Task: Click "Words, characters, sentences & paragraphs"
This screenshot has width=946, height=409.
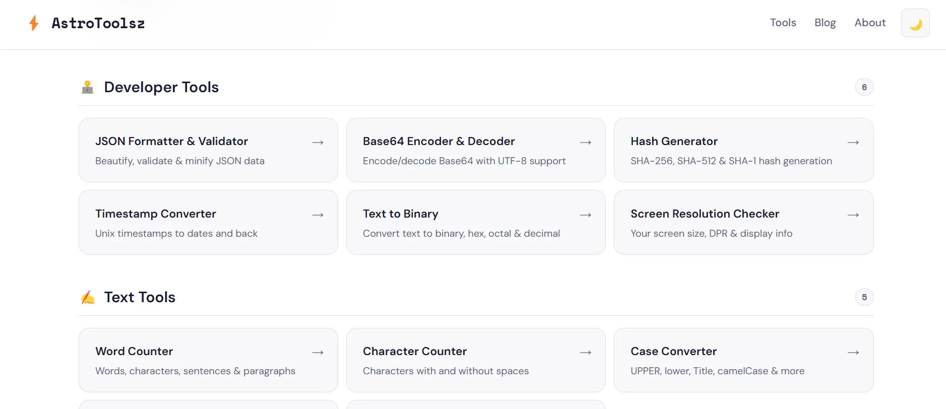Action: (196, 371)
